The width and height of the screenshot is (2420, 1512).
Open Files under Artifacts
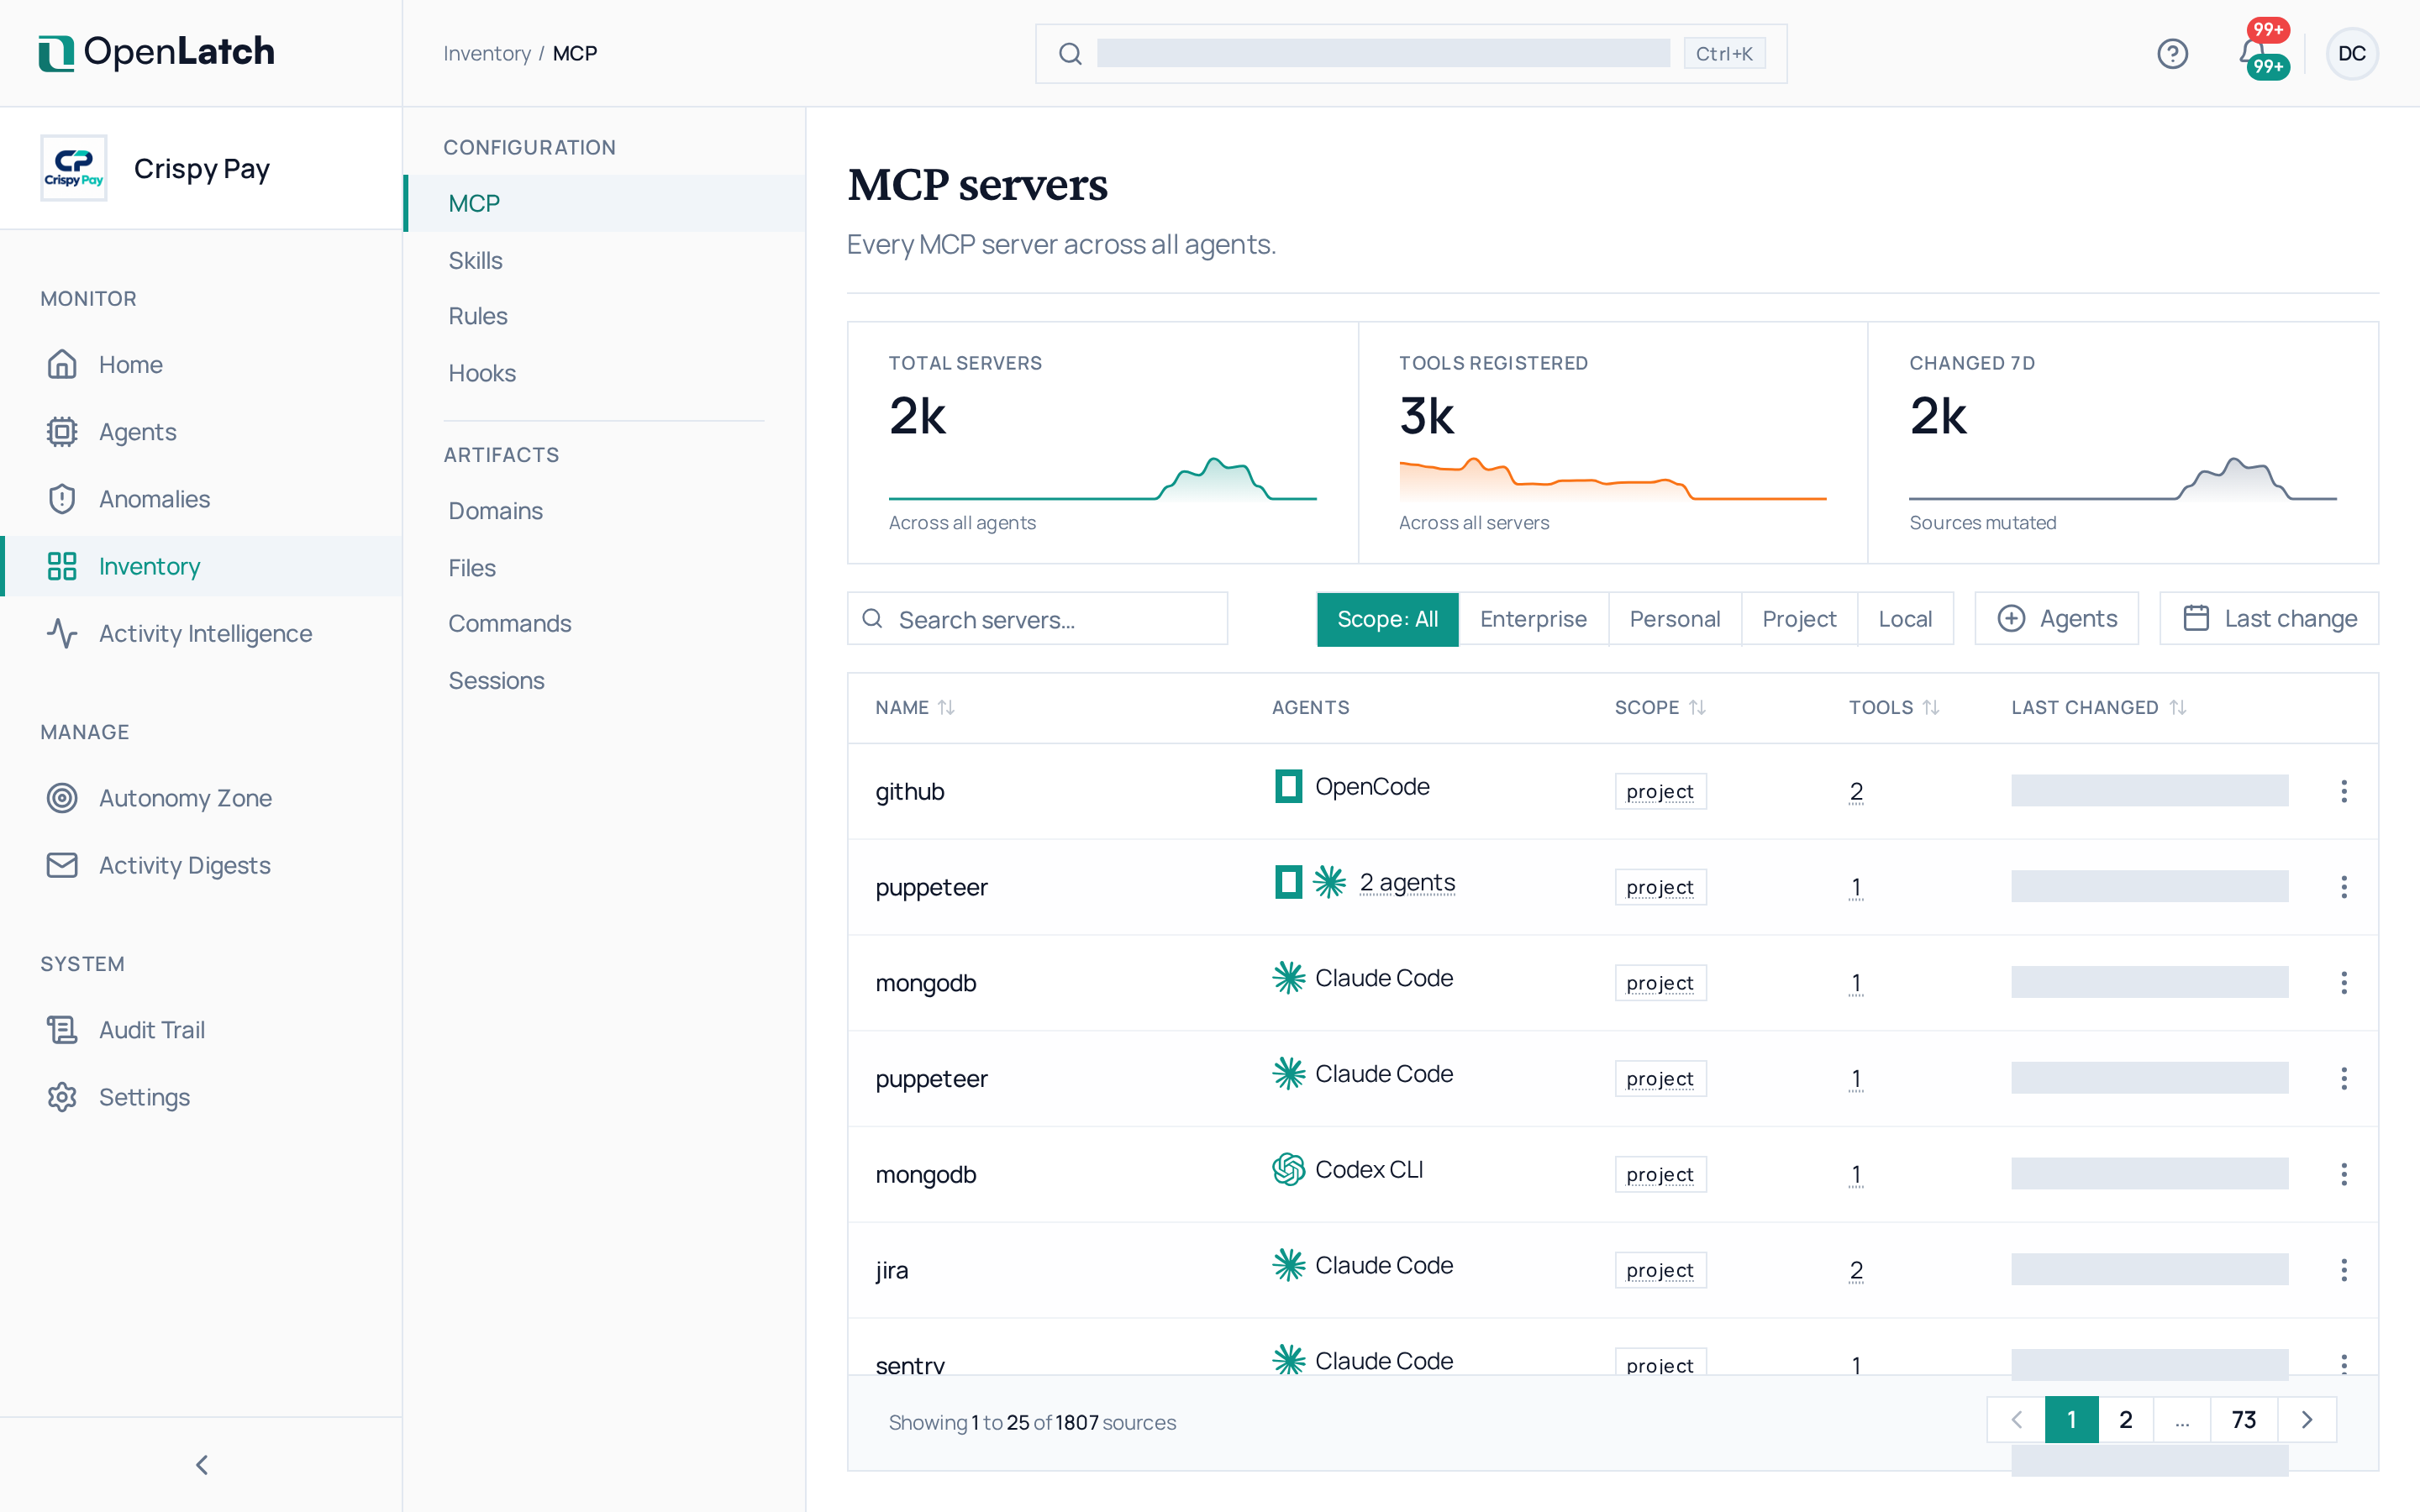(x=604, y=567)
